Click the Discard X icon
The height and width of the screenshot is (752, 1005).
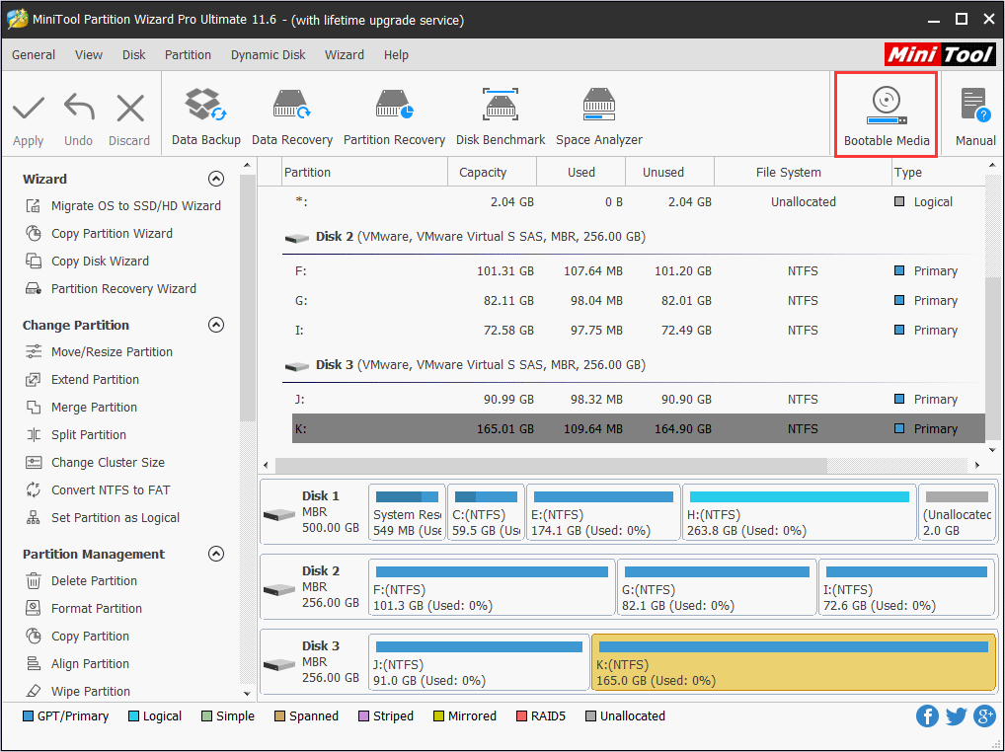point(130,109)
